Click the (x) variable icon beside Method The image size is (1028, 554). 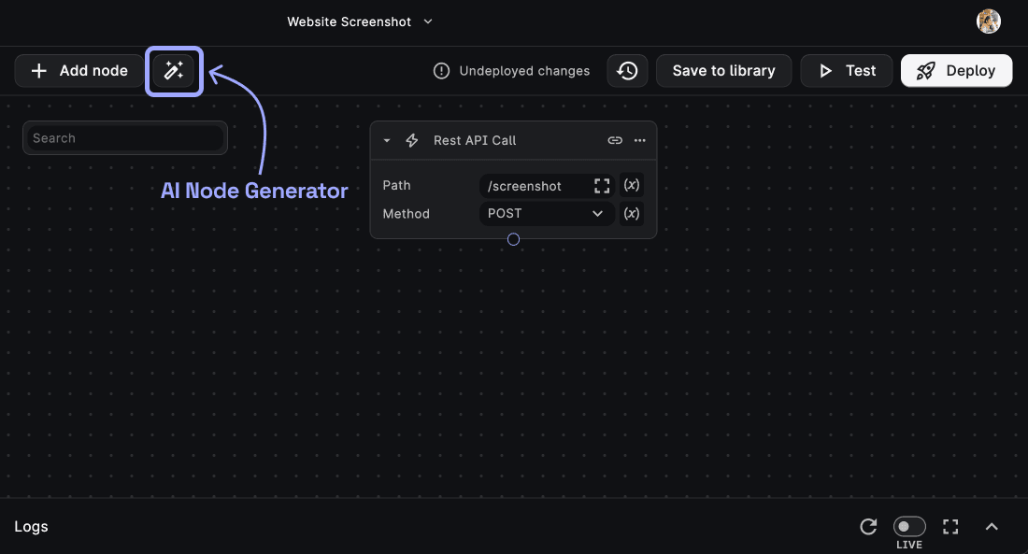631,213
